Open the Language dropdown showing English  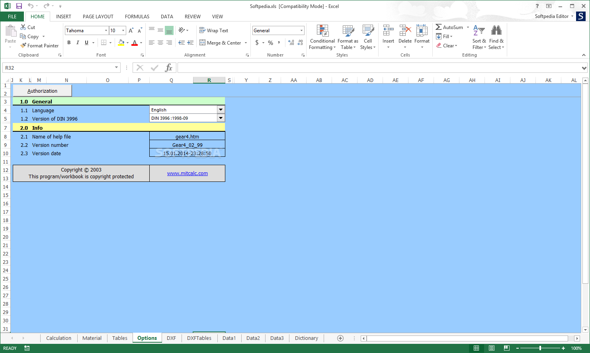pos(221,109)
